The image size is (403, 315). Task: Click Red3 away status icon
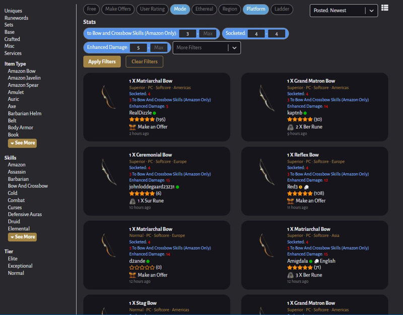click(x=300, y=187)
